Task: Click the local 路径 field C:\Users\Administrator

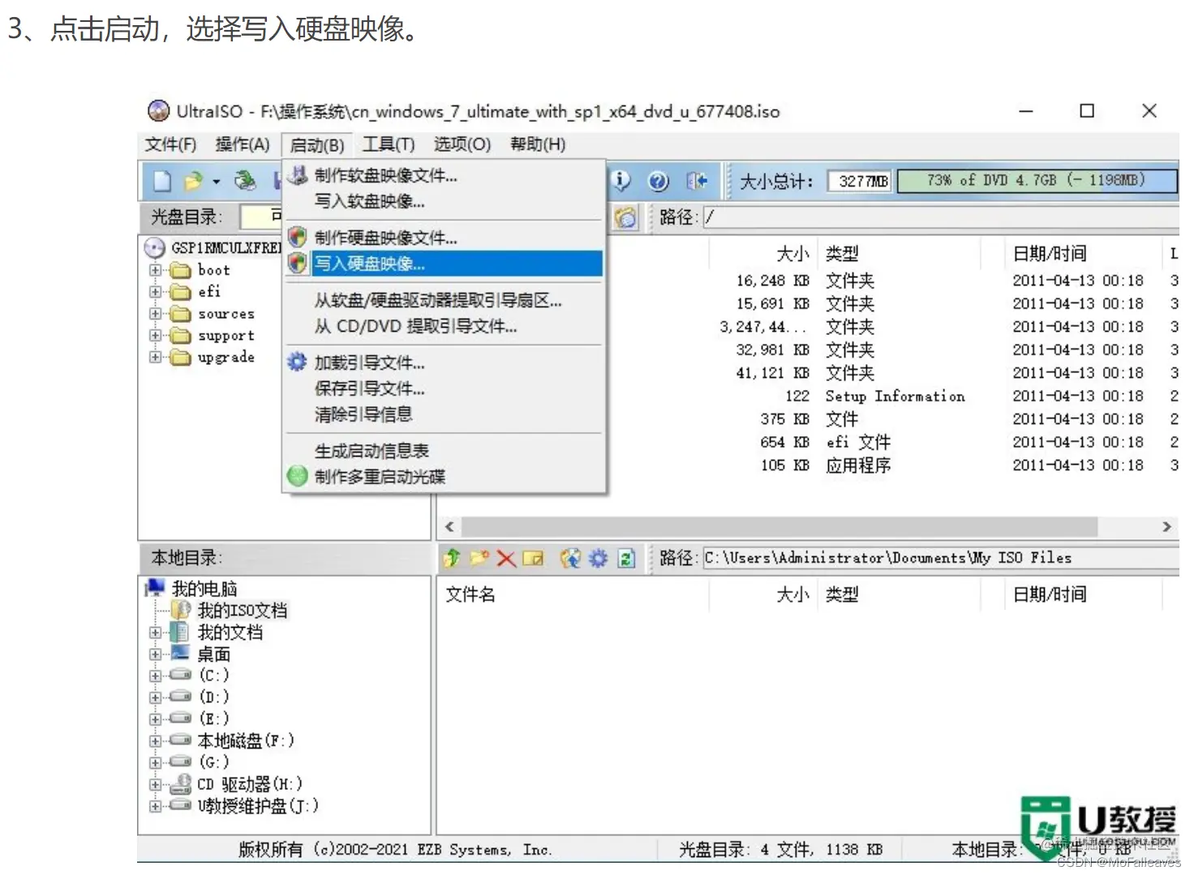Action: (941, 558)
